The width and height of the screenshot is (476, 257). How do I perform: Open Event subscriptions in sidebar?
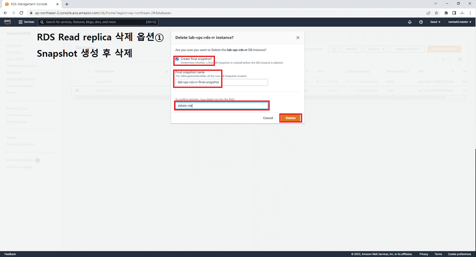(x=20, y=144)
